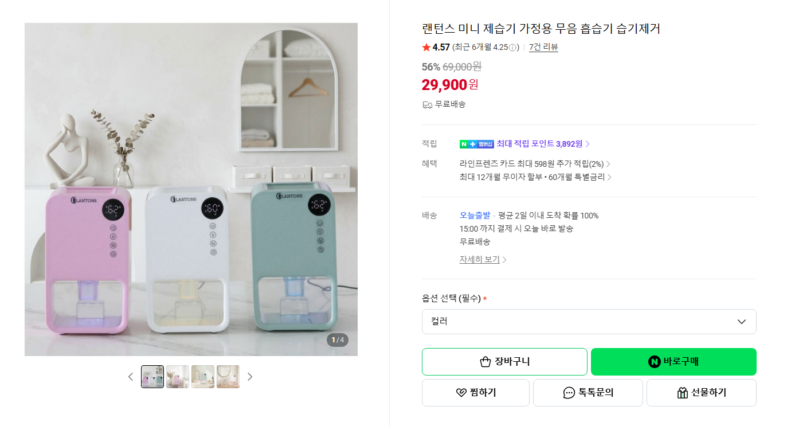Image resolution: width=787 pixels, height=426 pixels.
Task: Expand 최대 적립 포인트 3,892원 details
Action: (x=543, y=144)
